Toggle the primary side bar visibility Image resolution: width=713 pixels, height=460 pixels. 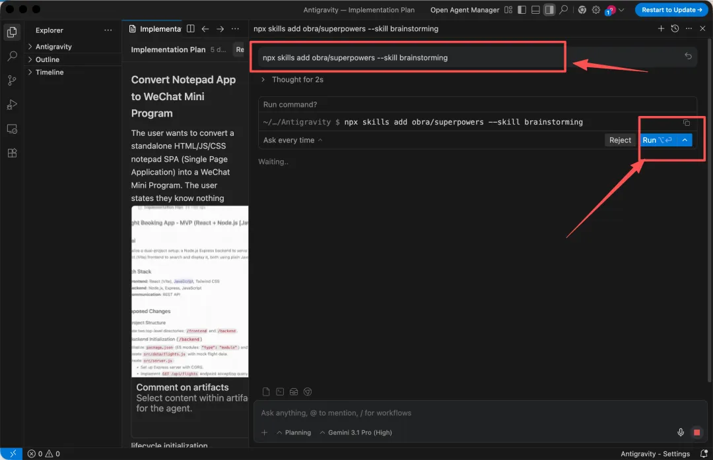tap(522, 9)
